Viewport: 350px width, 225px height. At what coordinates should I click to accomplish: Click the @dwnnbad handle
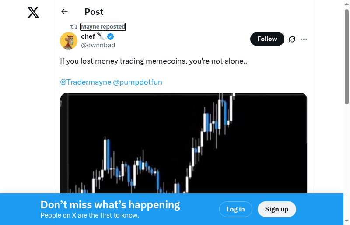[x=98, y=45]
